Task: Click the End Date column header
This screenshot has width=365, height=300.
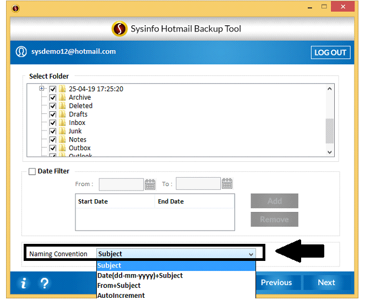Action: 194,201
